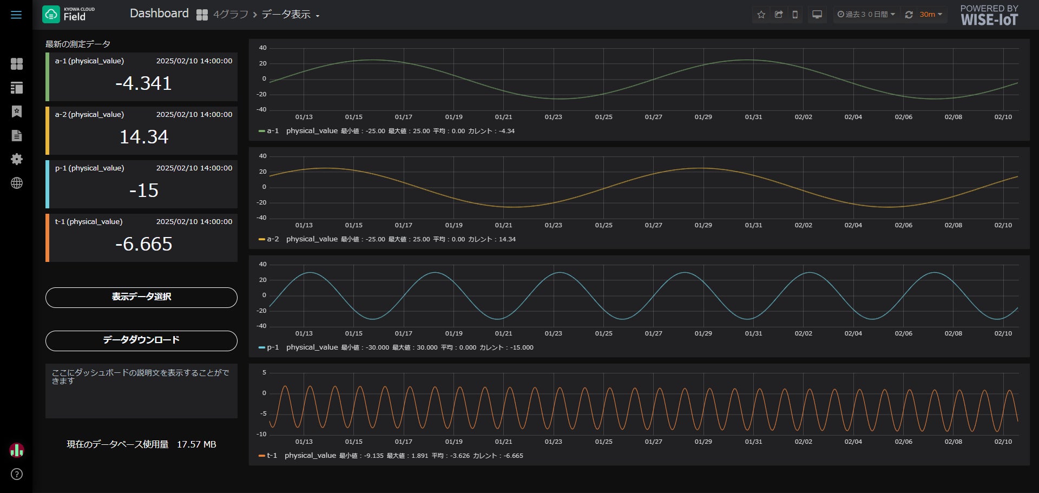Click the 表示データ選択 button
This screenshot has width=1039, height=493.
[x=141, y=297]
